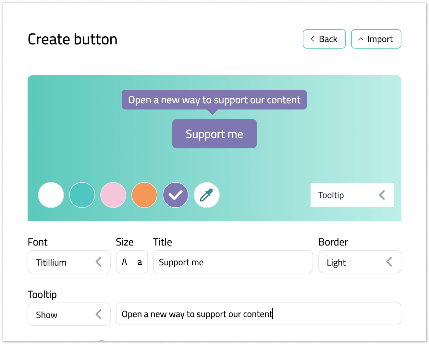Viewport: 429px width, 344px height.
Task: Click the Title field containing 'Support me'
Action: [233, 262]
